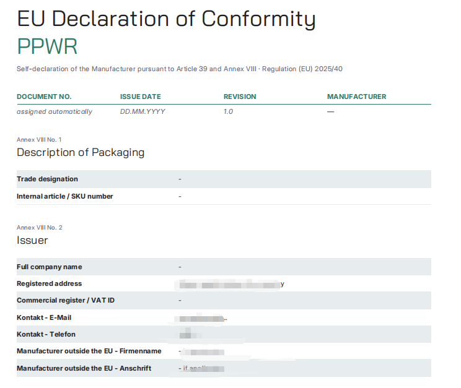Click the Regulation (EU) 2025/40 subtitle text
The image size is (461, 388).
302,69
